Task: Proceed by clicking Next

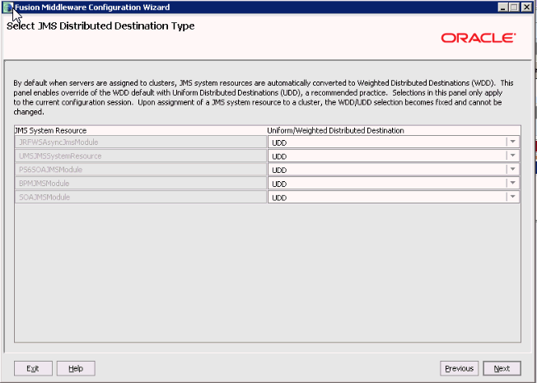Action: pos(502,368)
